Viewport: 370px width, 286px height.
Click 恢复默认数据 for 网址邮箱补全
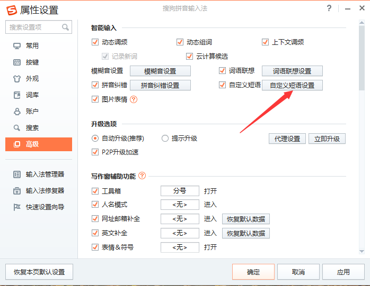[246, 219]
